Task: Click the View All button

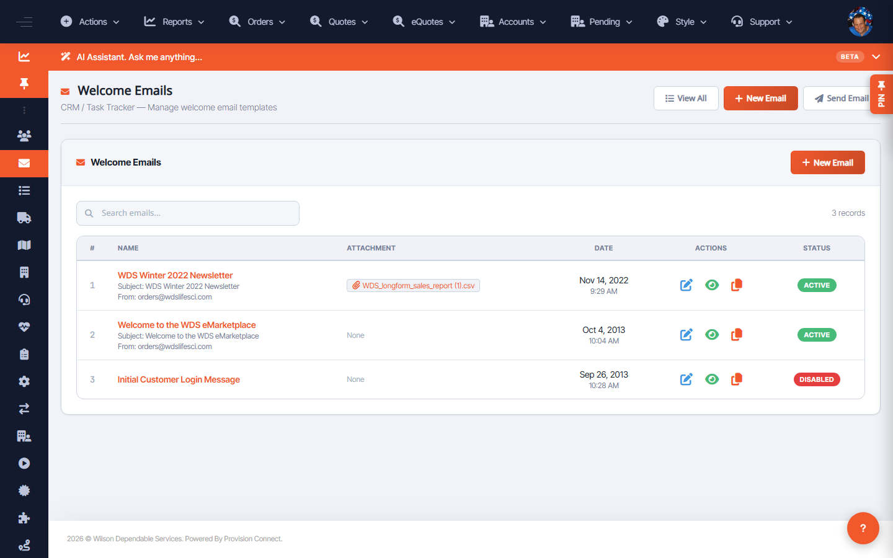Action: (686, 99)
